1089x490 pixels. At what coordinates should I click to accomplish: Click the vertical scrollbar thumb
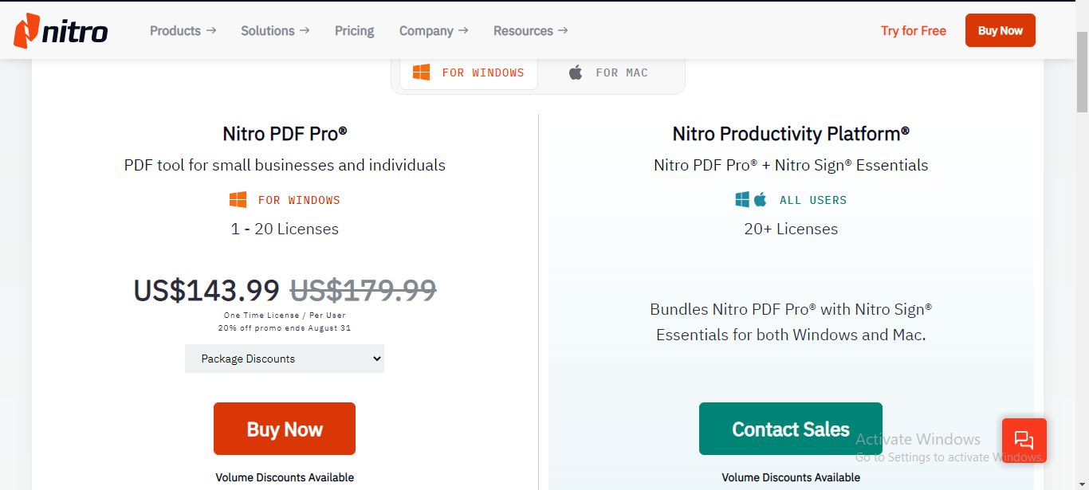coord(1082,73)
